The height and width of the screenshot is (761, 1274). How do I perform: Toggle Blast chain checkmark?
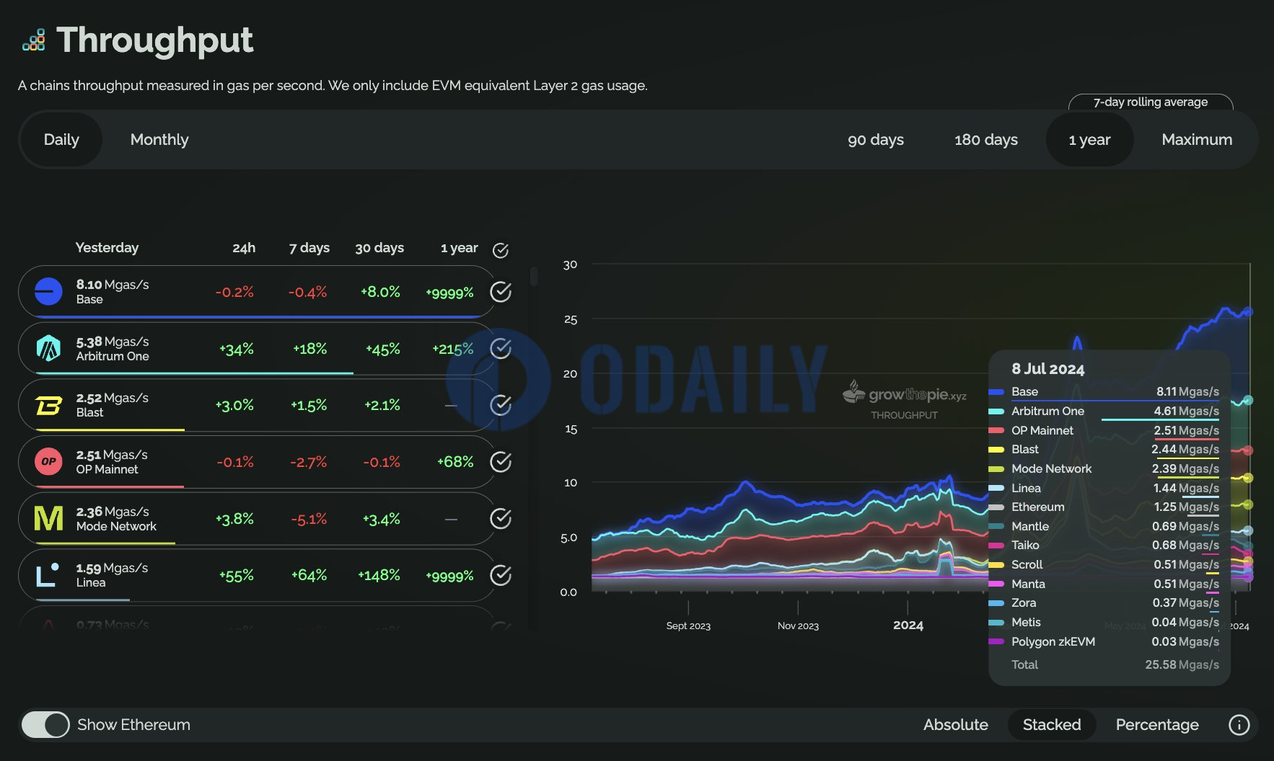coord(501,405)
